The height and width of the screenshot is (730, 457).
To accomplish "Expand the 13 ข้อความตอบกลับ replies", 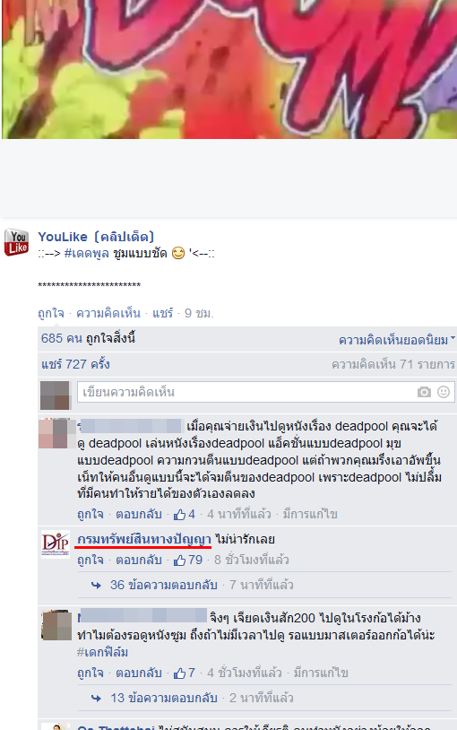I will [x=164, y=698].
